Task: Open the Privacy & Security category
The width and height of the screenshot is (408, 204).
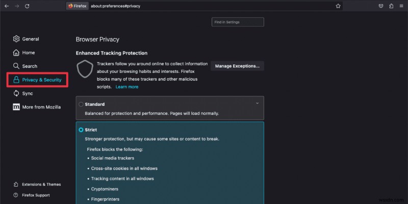Action: pos(37,80)
